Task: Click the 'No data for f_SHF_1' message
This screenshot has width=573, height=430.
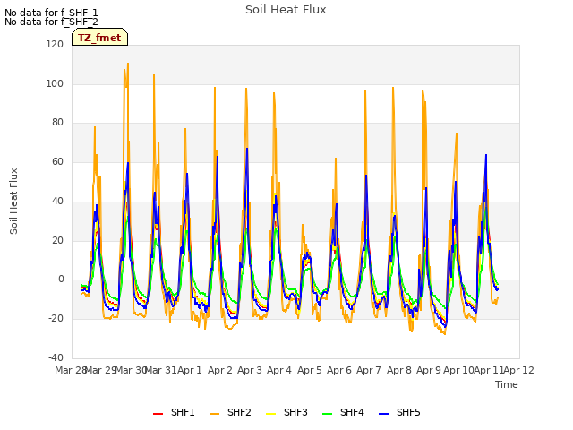Action: 51,13
